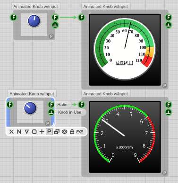Click the N icon in selection toolbar

[x=19, y=131]
